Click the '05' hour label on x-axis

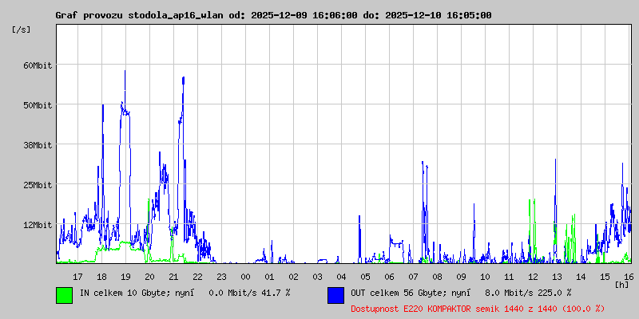(365, 277)
